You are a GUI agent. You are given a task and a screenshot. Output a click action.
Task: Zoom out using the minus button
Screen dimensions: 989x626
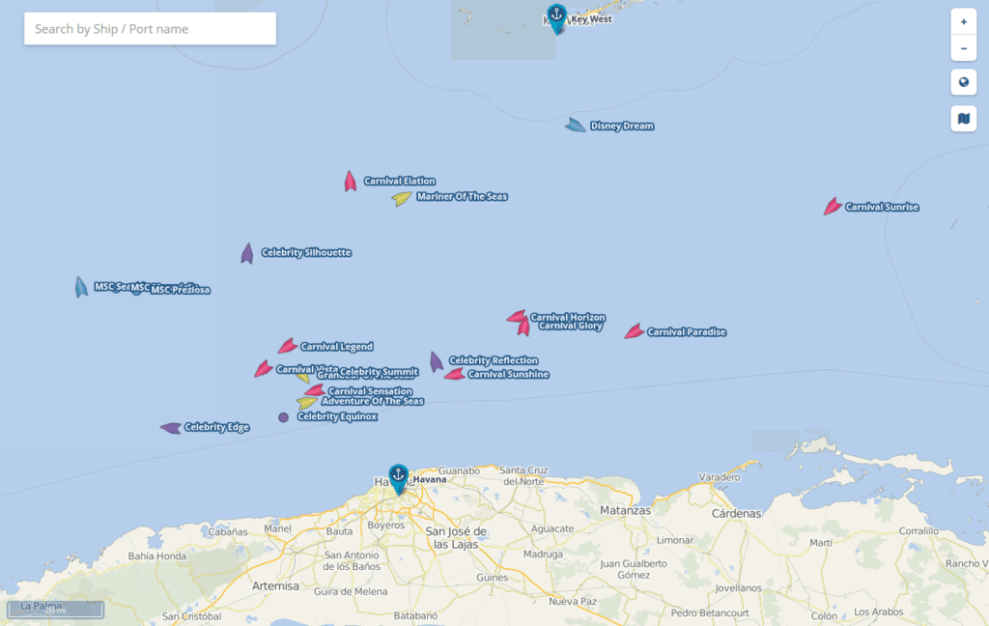coord(962,47)
